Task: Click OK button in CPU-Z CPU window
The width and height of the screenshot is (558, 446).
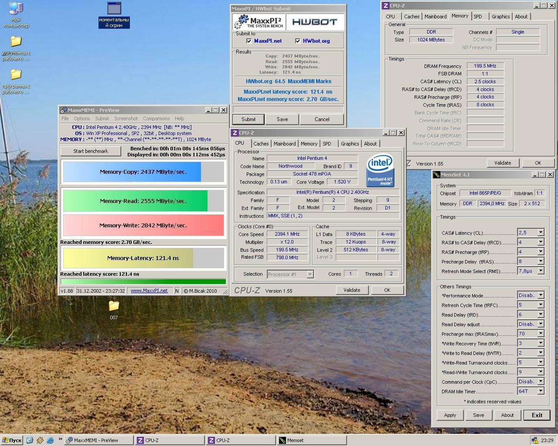Action: (387, 290)
